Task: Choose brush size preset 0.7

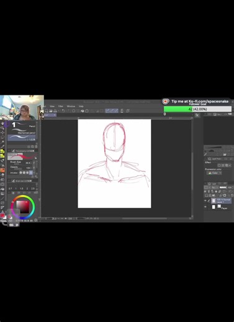Action: [10, 189]
